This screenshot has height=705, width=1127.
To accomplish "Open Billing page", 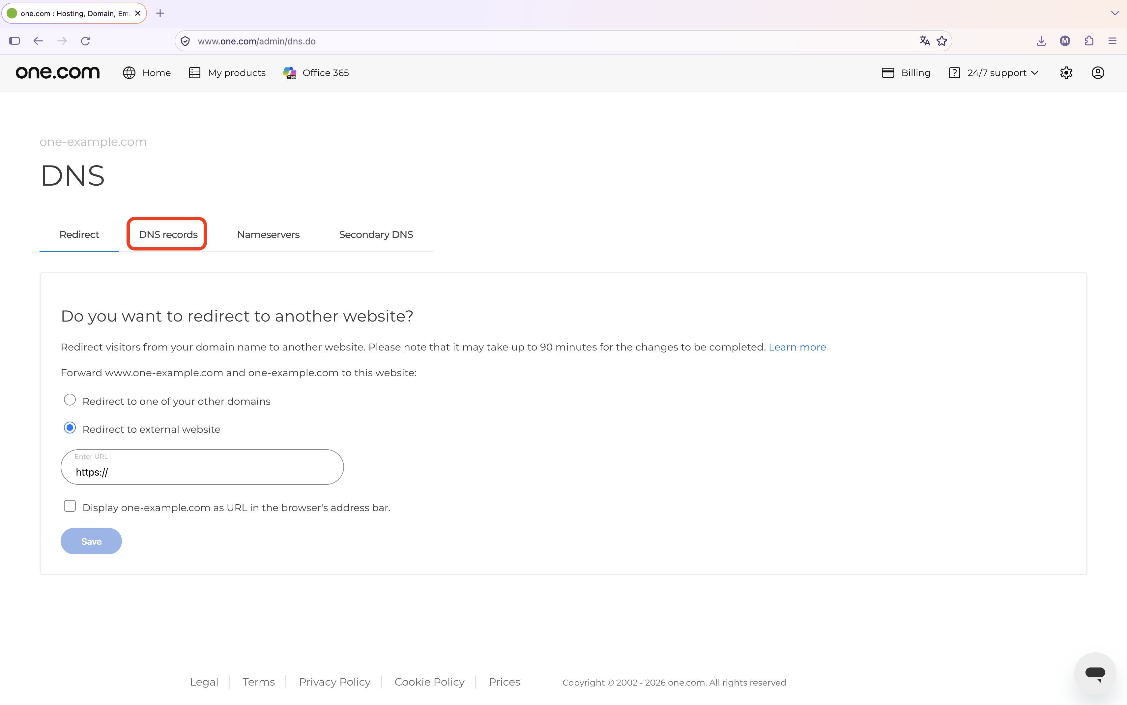I will [x=906, y=73].
